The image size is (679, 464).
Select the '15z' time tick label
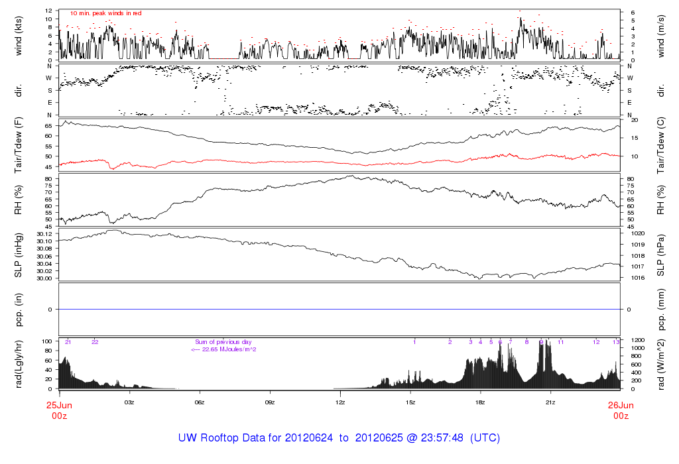[410, 402]
